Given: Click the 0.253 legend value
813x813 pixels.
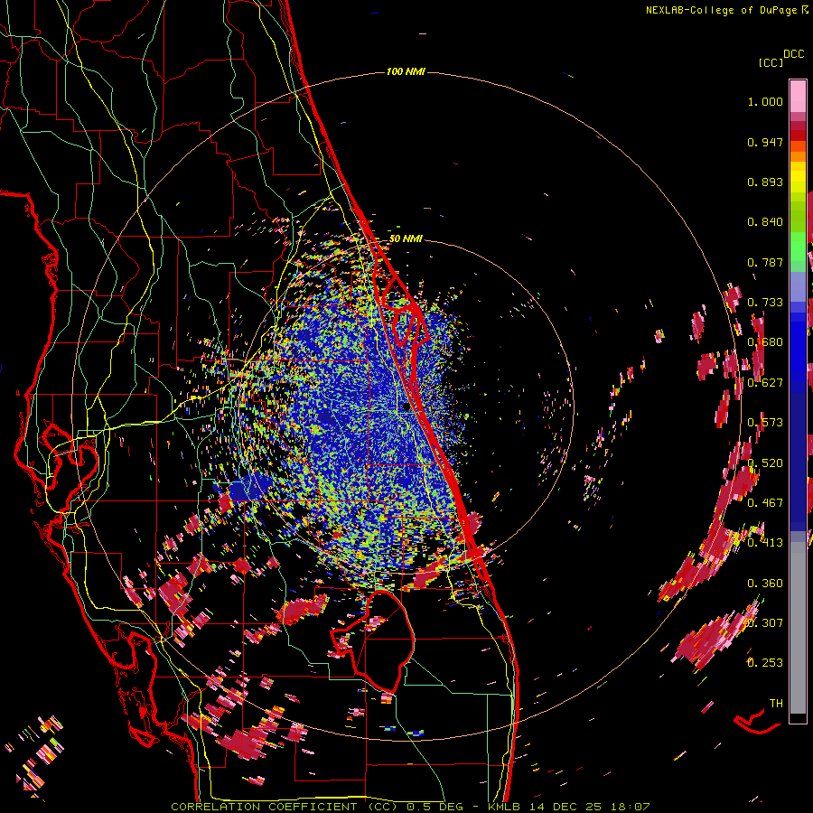Looking at the screenshot, I should (x=765, y=663).
